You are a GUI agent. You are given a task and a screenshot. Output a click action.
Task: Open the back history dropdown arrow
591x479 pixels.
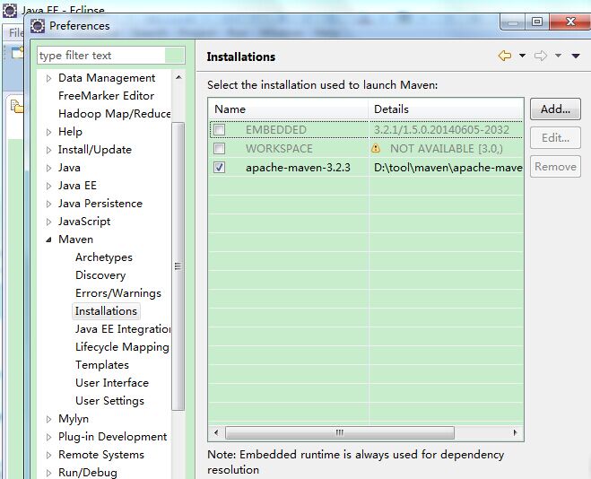522,56
